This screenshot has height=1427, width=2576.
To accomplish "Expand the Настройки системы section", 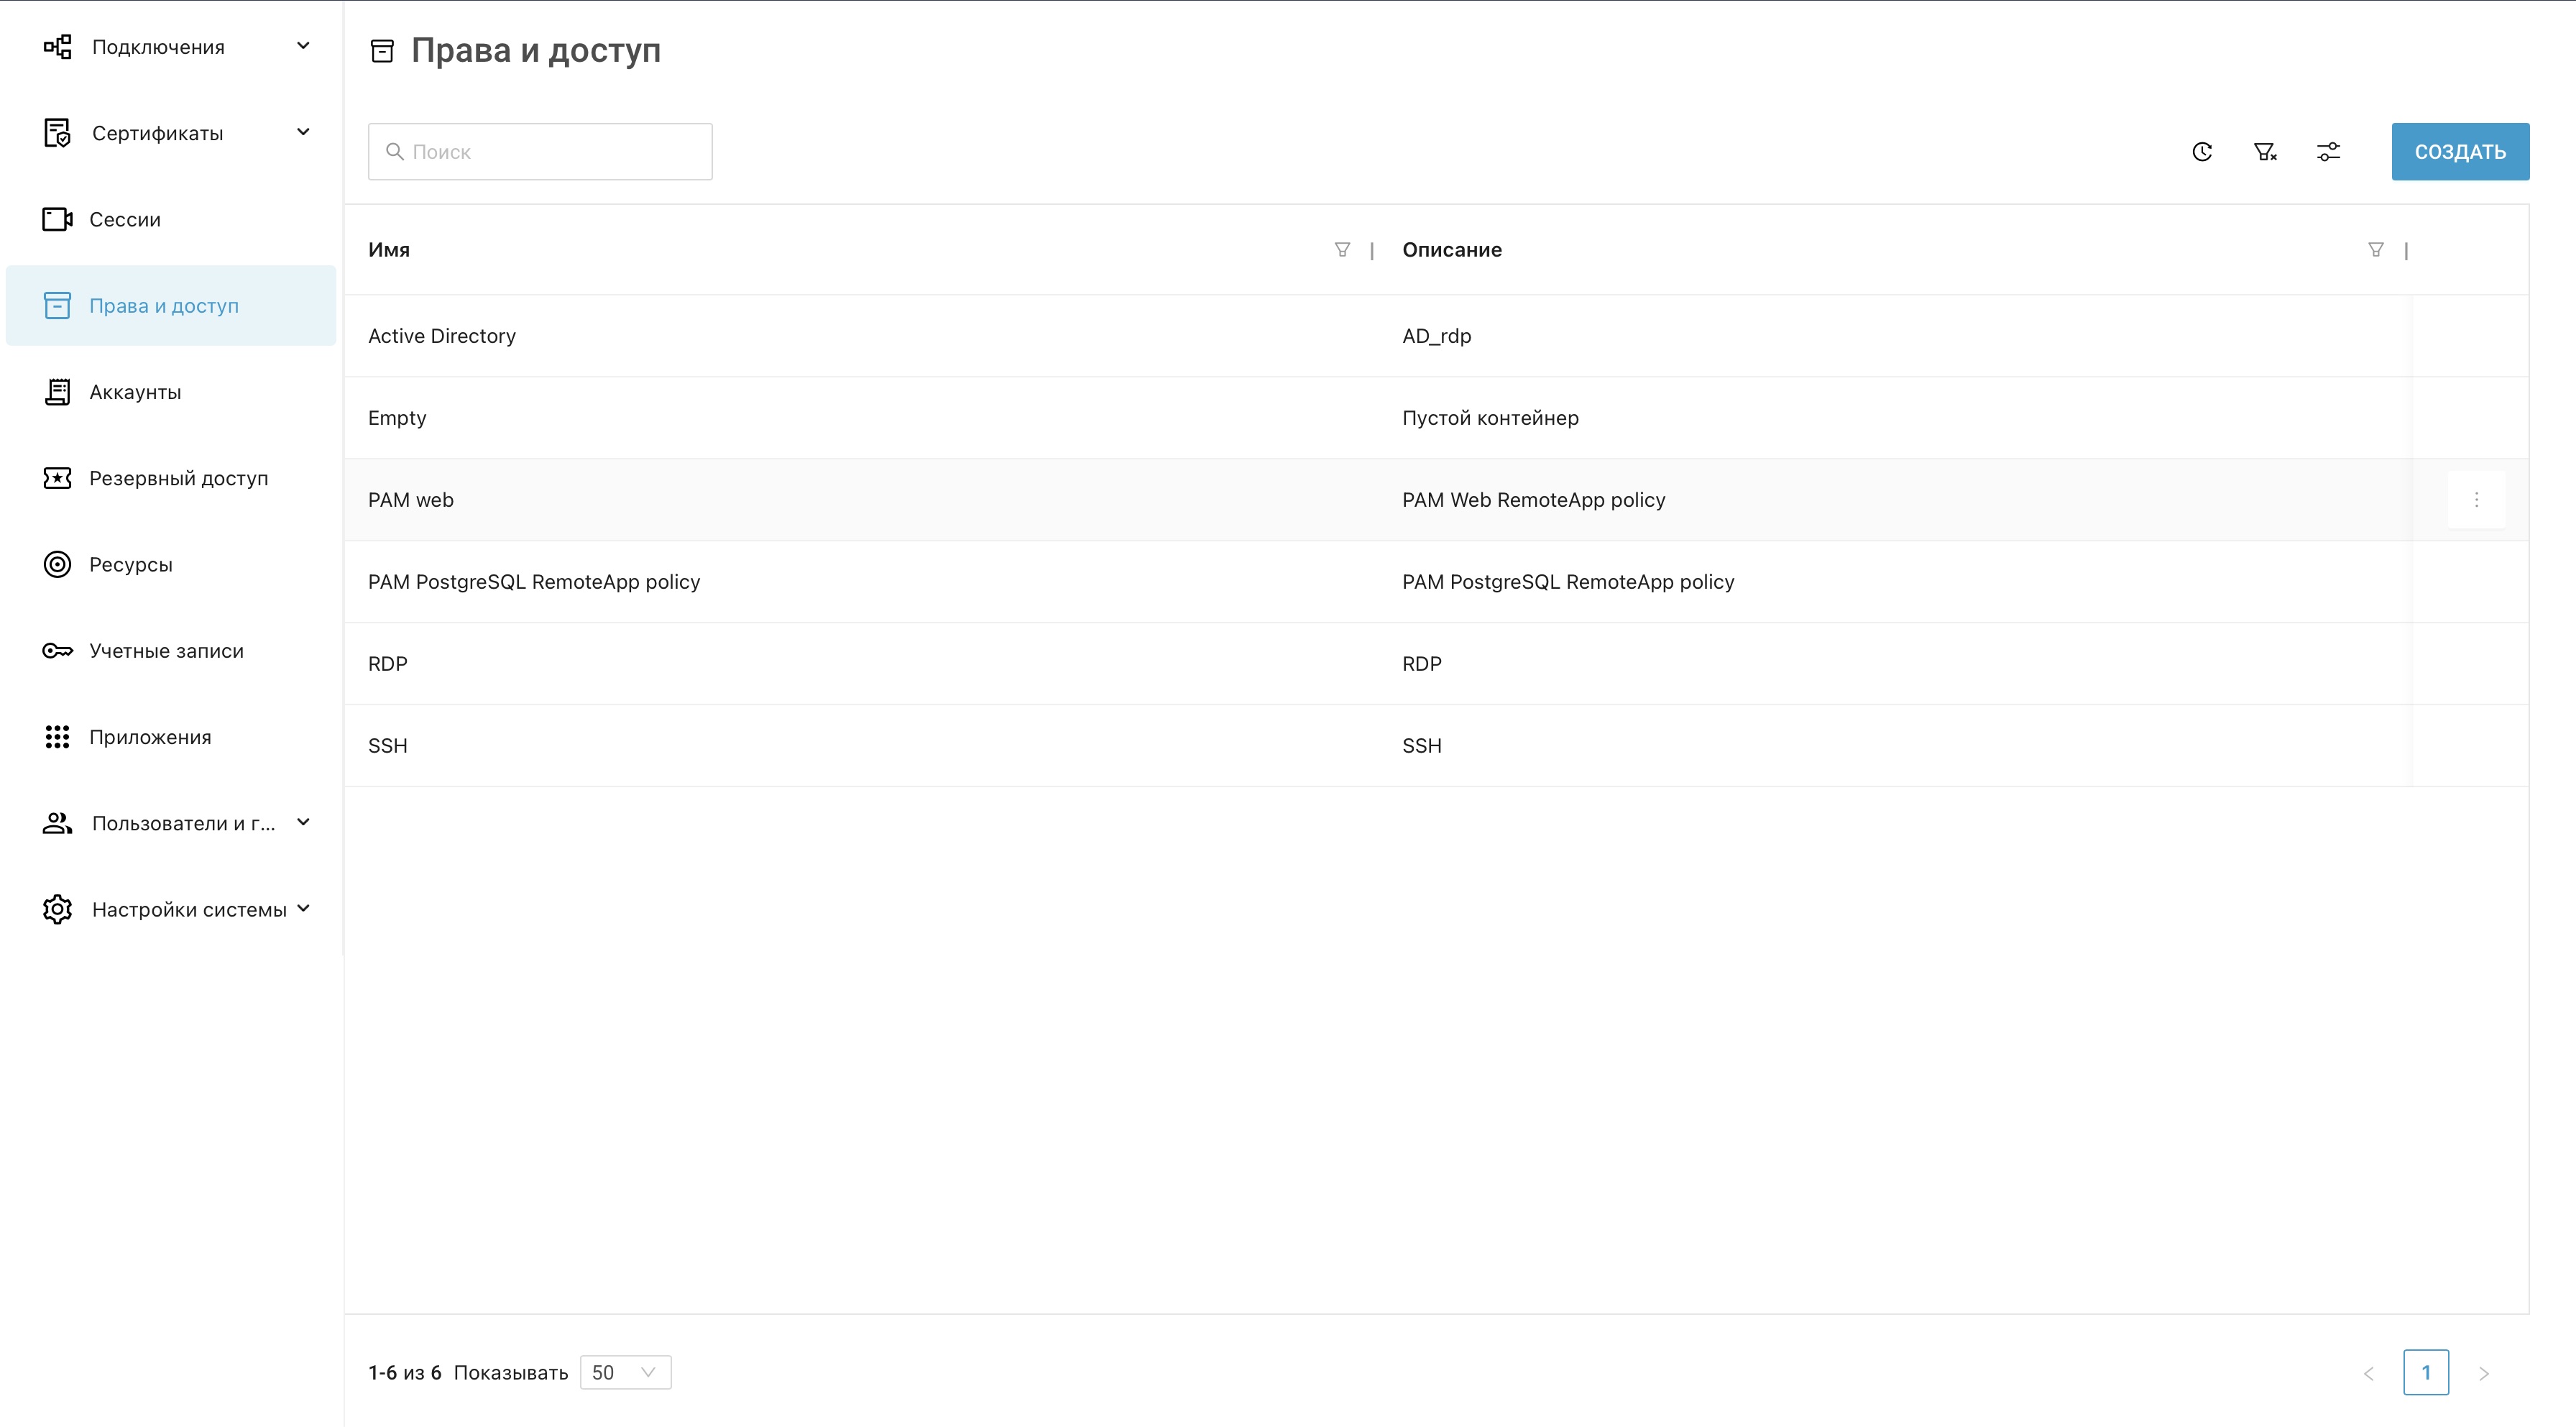I will [x=303, y=908].
